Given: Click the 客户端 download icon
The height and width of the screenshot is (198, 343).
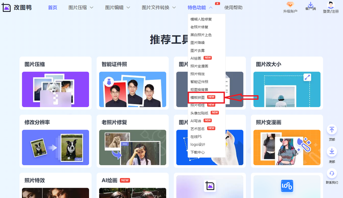Looking at the screenshot, I should 311,4.
